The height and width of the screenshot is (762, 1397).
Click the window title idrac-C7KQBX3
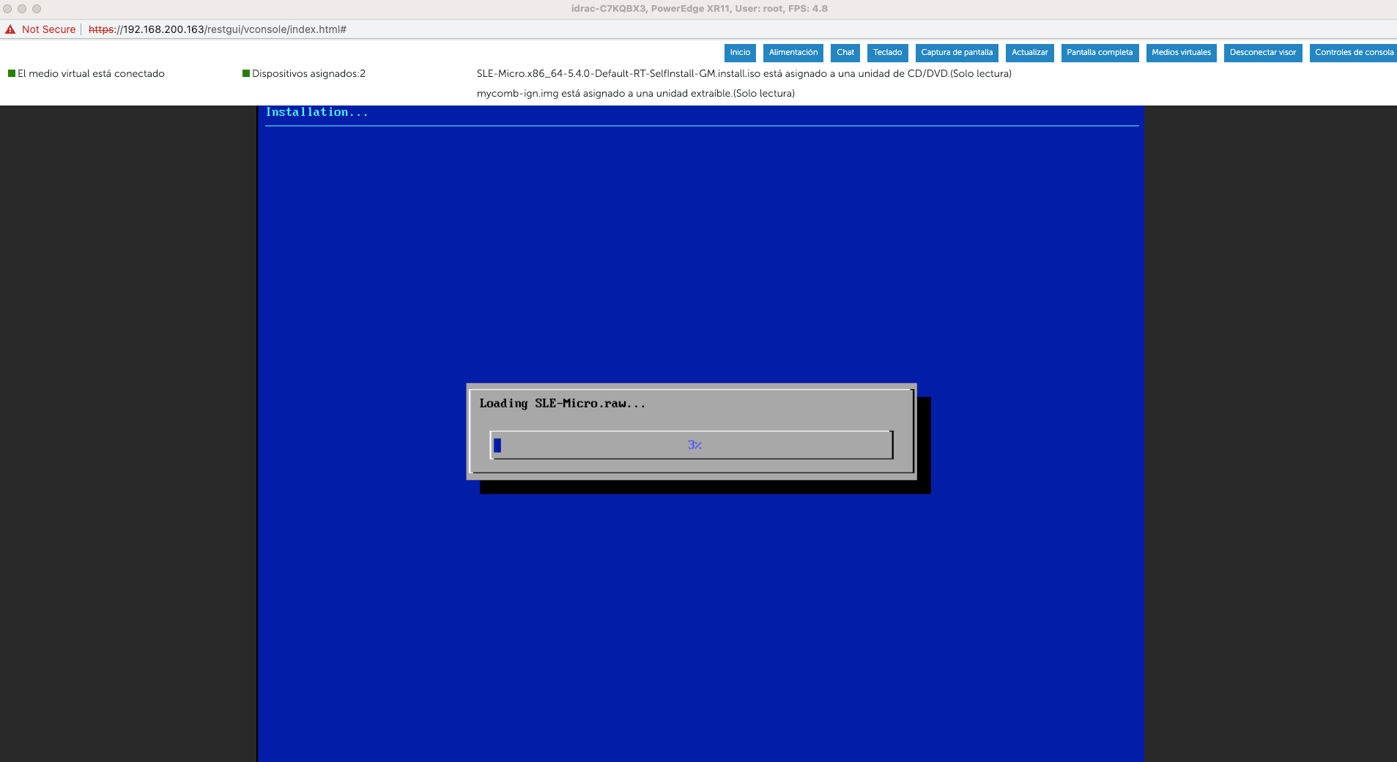[x=700, y=9]
